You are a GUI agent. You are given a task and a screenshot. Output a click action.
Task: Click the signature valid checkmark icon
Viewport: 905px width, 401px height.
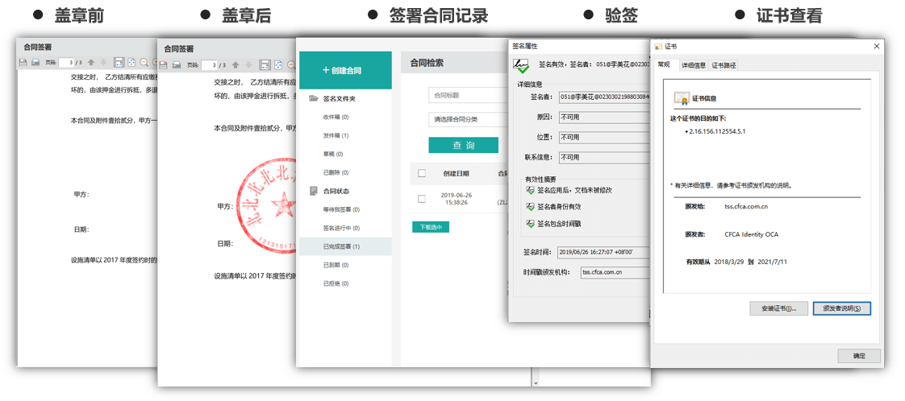[x=521, y=66]
